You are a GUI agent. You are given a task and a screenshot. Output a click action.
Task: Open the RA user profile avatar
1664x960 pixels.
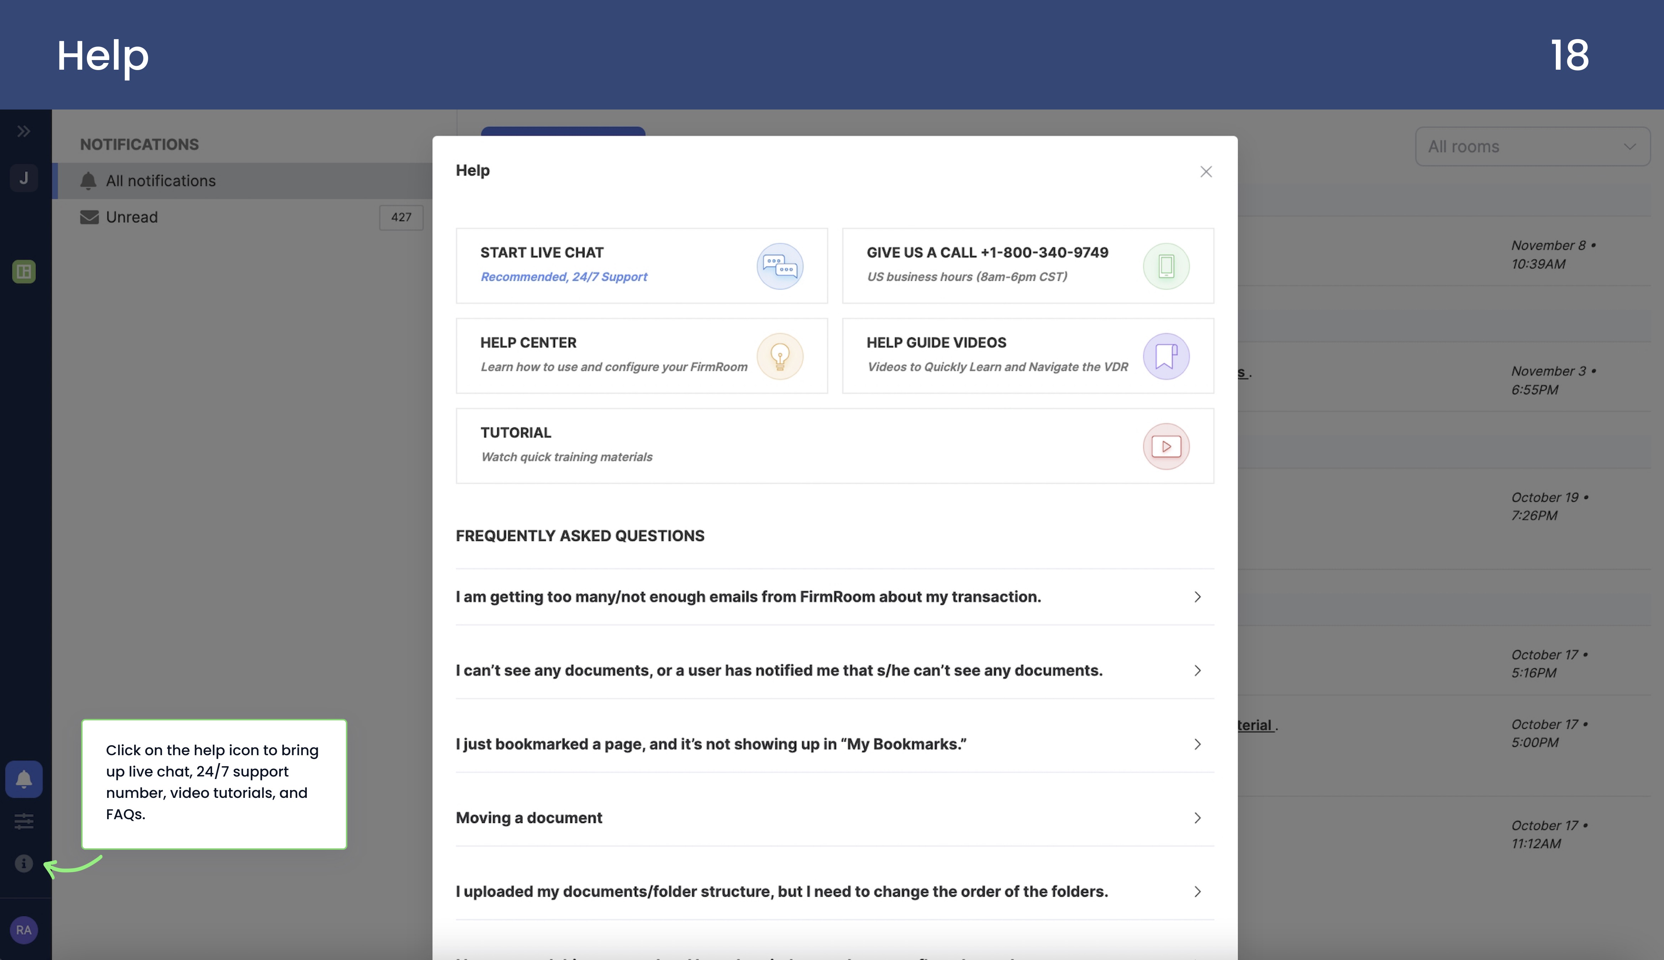(x=24, y=930)
